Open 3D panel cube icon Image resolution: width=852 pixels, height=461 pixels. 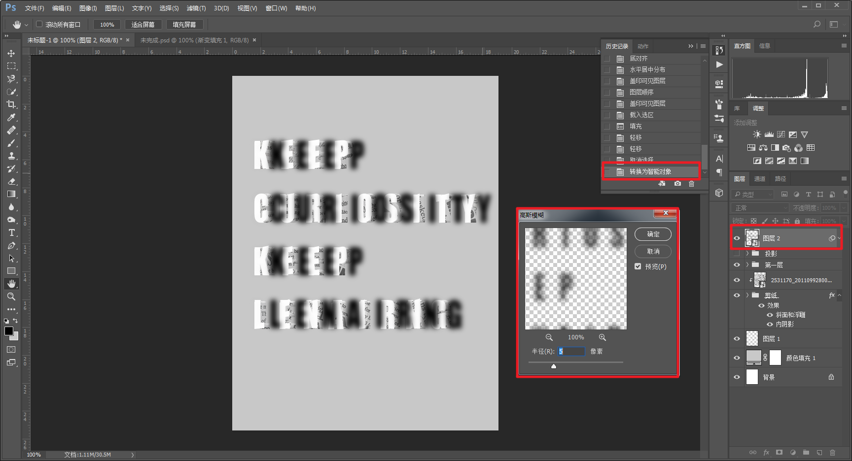pos(719,193)
